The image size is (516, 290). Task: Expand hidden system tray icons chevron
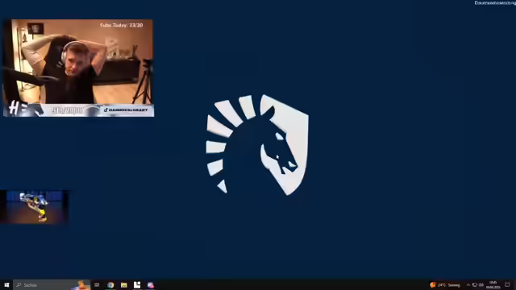(x=468, y=284)
